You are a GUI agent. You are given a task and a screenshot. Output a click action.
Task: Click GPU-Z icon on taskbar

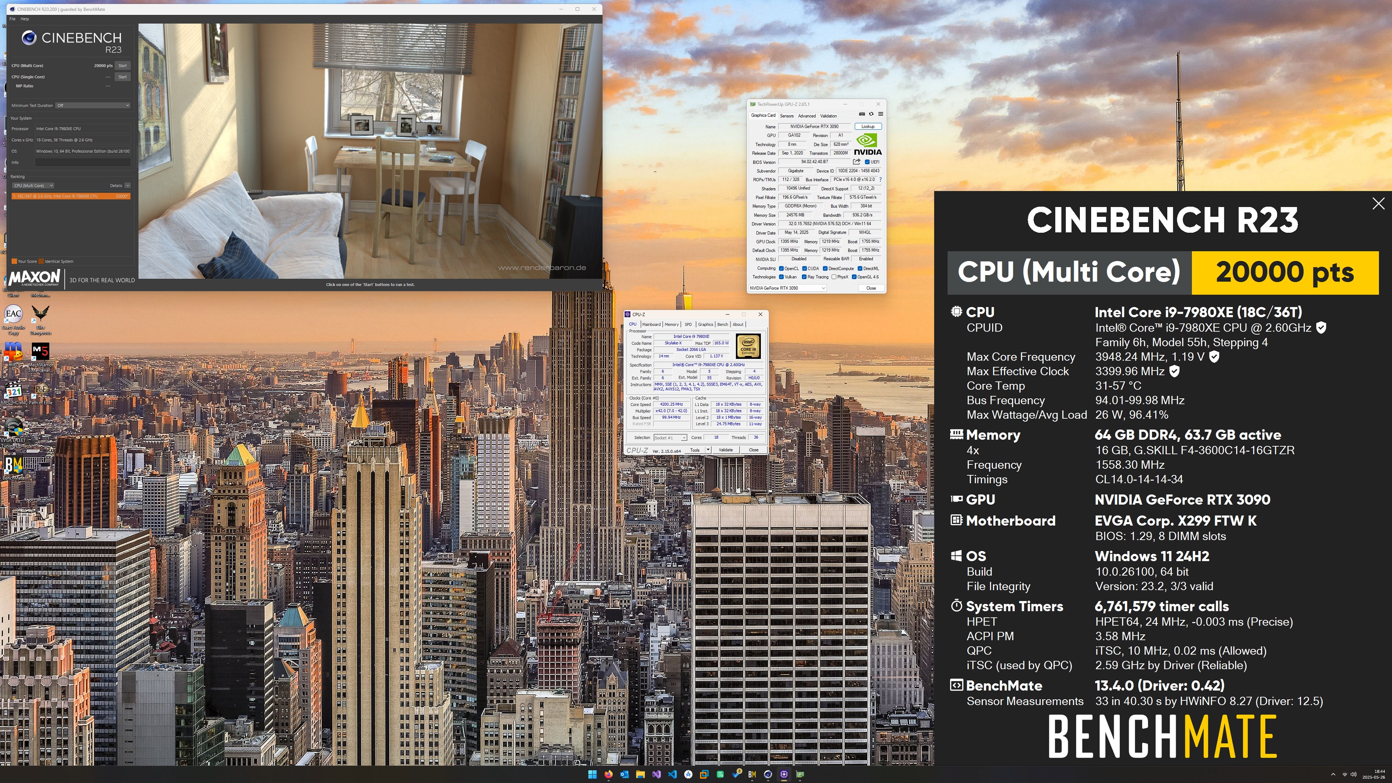point(800,775)
